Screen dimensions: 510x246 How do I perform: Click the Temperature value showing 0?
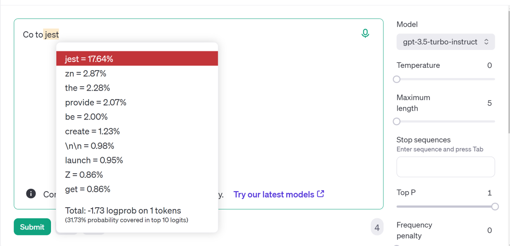pos(489,66)
